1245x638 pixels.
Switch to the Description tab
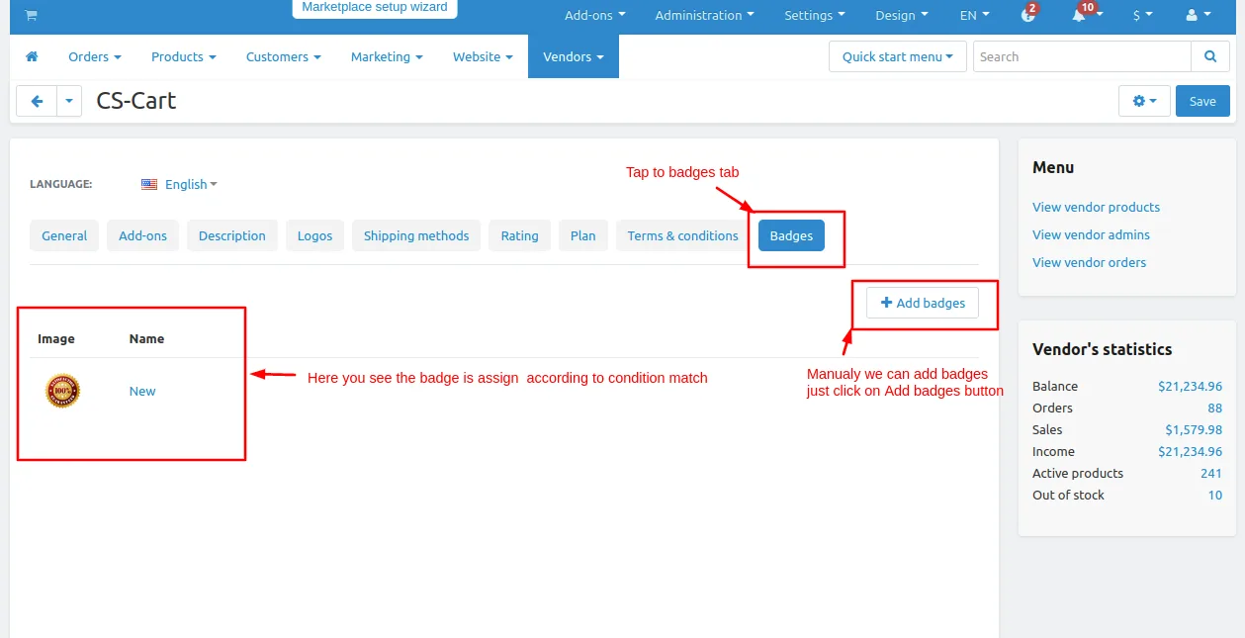[232, 235]
